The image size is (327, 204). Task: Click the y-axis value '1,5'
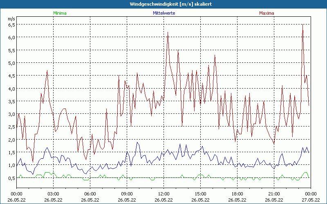click(12, 152)
